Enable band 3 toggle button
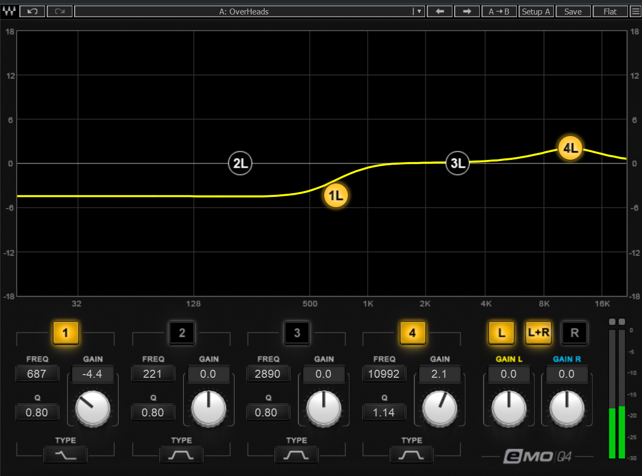Screen dimensions: 642x476 [x=297, y=333]
